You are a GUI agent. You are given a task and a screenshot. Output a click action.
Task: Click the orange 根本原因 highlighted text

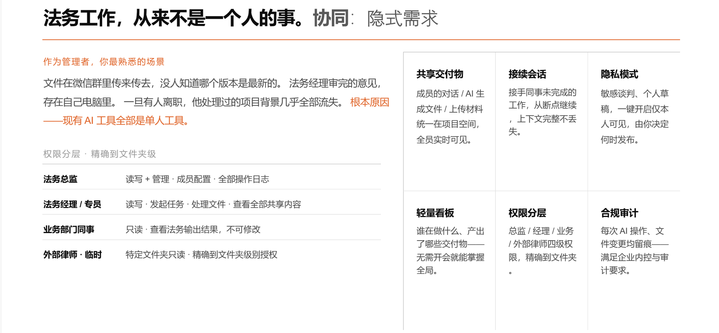tap(370, 102)
